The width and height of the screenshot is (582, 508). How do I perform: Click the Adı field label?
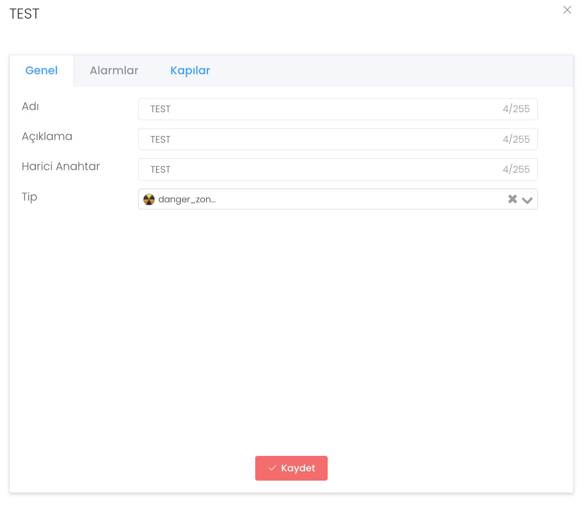coord(30,106)
